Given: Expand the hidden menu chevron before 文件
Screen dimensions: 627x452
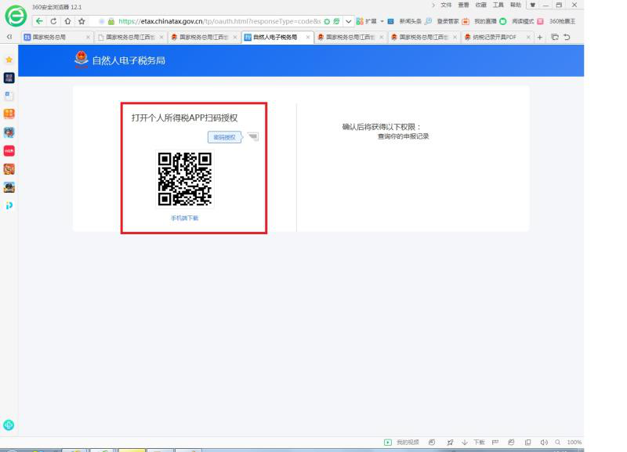Looking at the screenshot, I should tap(433, 5).
